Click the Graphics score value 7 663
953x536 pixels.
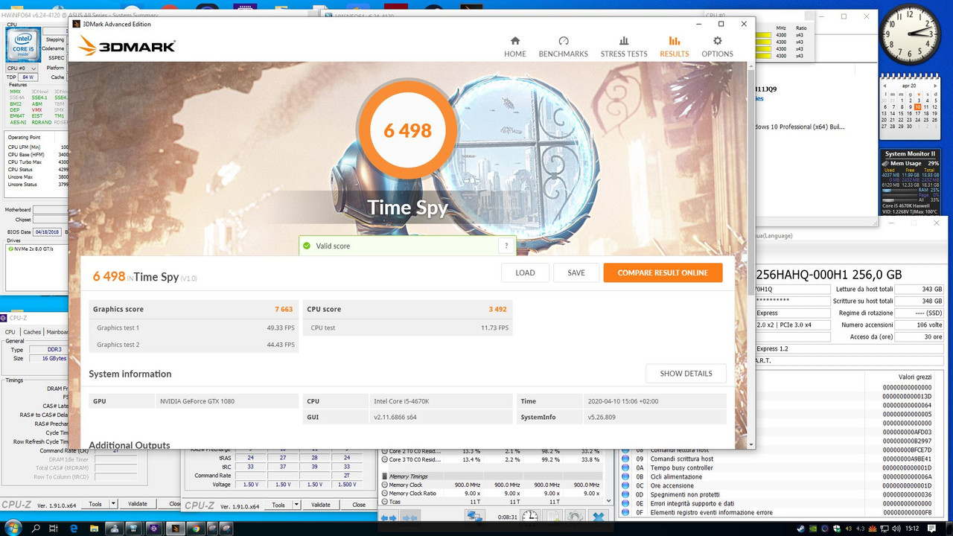click(284, 309)
